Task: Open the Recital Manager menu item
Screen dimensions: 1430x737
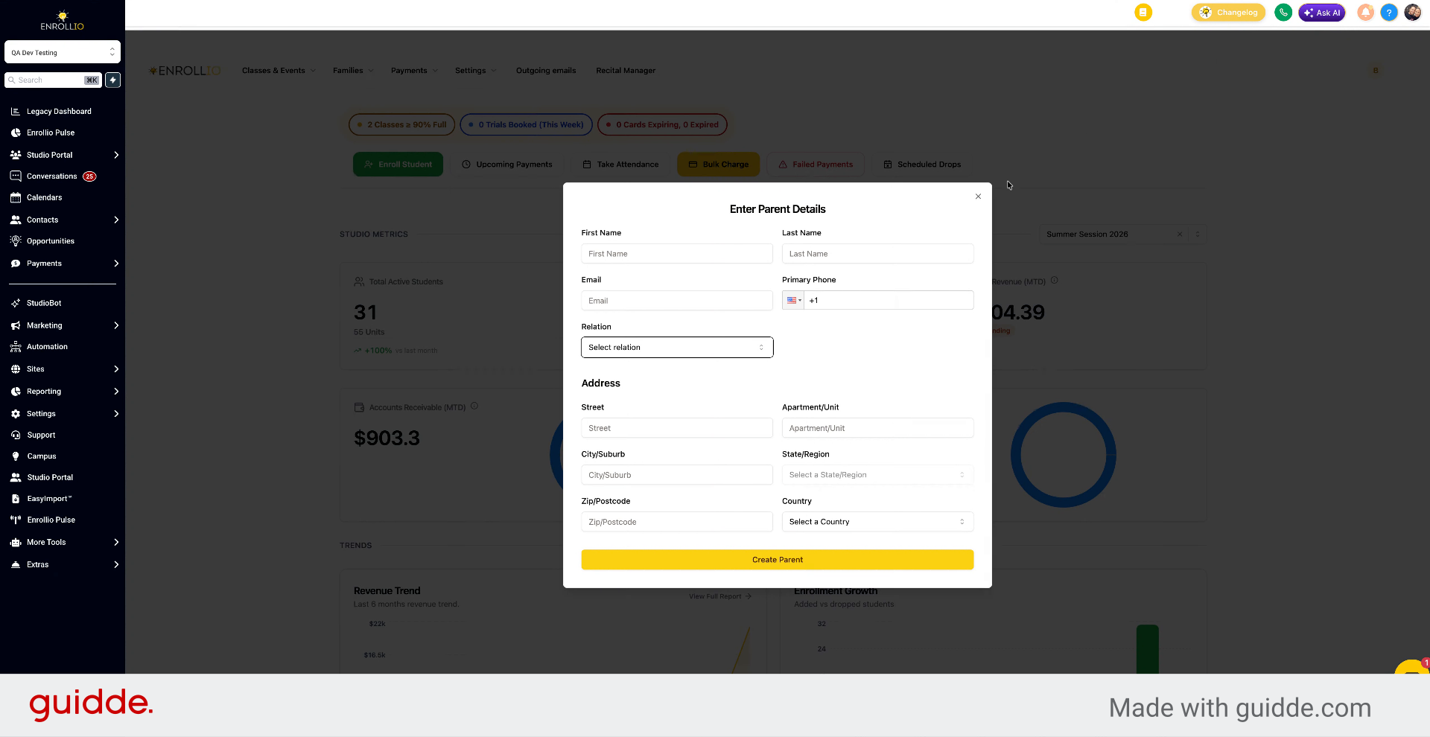Action: point(626,71)
